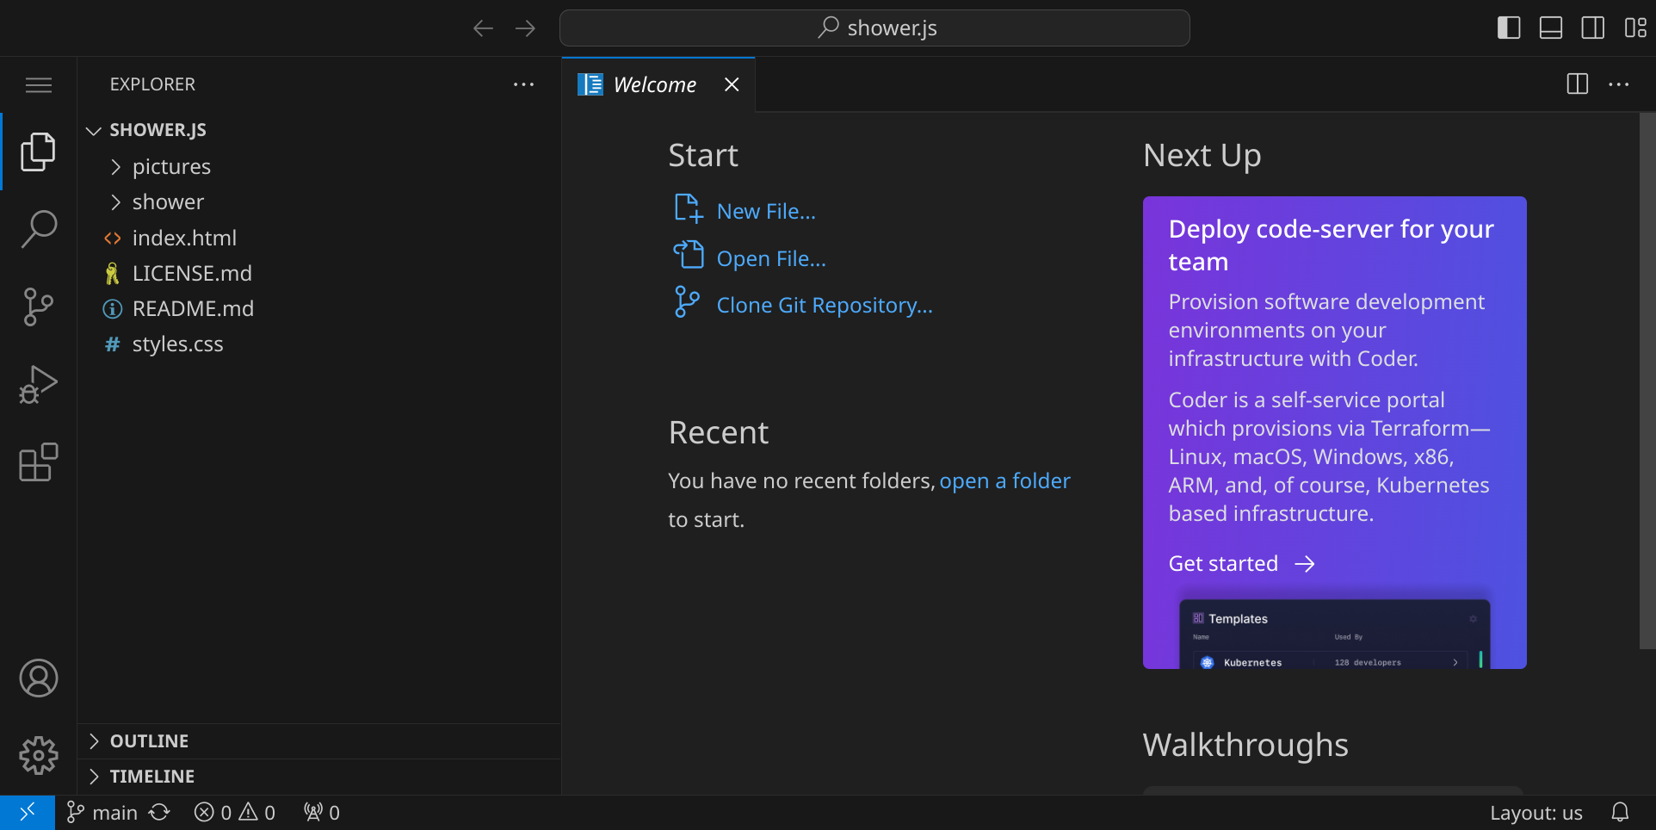Select the Welcome tab
Screen dimensions: 1656x830
click(x=654, y=84)
